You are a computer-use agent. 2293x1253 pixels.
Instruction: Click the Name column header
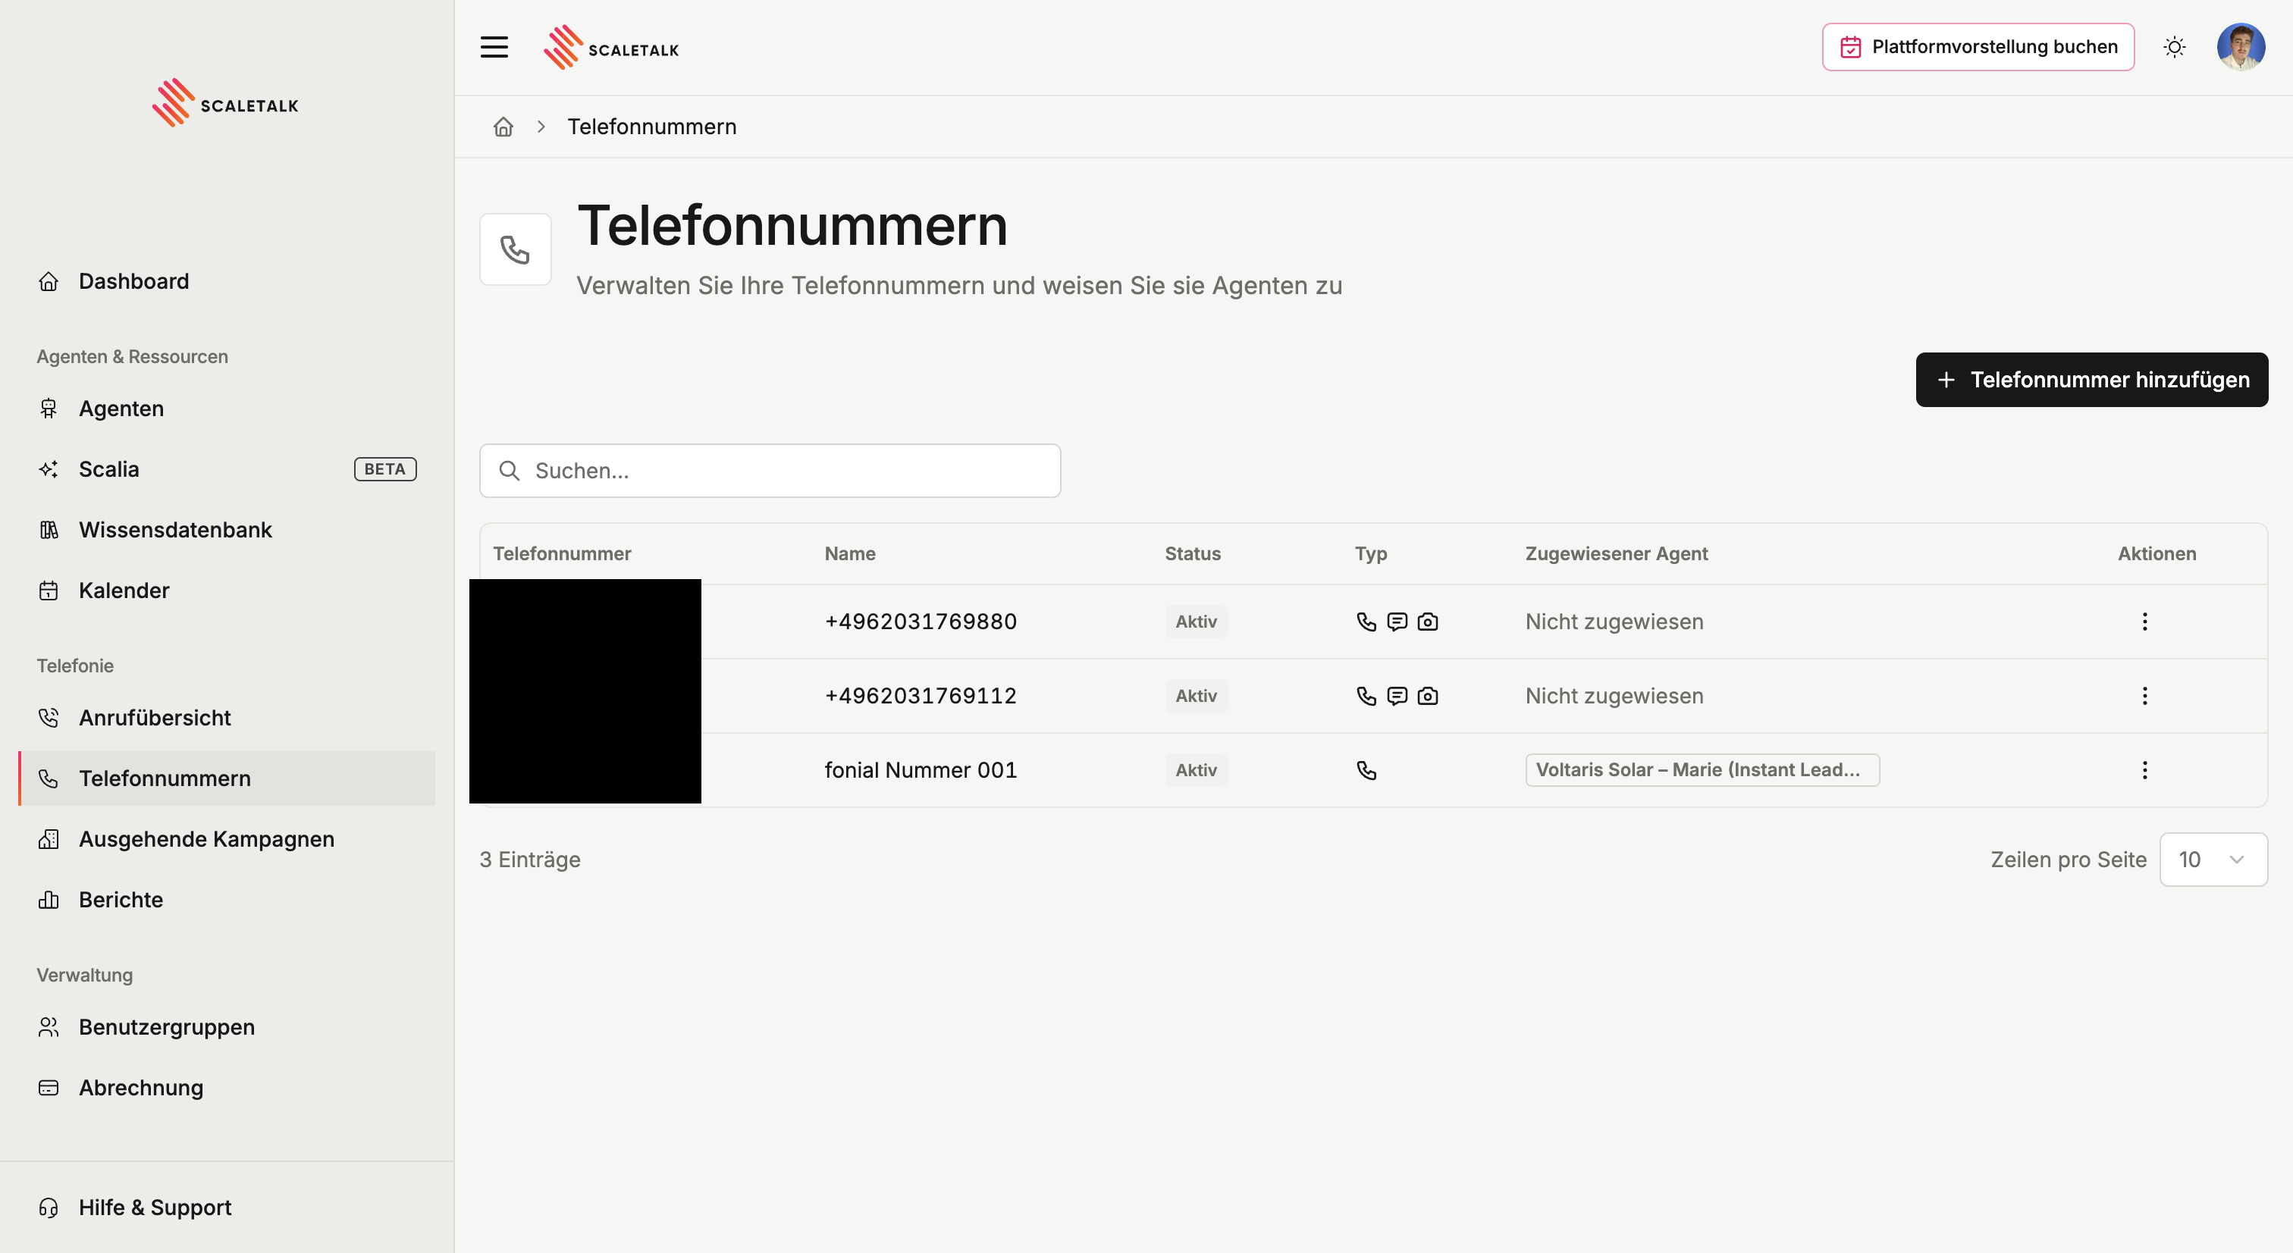[849, 553]
